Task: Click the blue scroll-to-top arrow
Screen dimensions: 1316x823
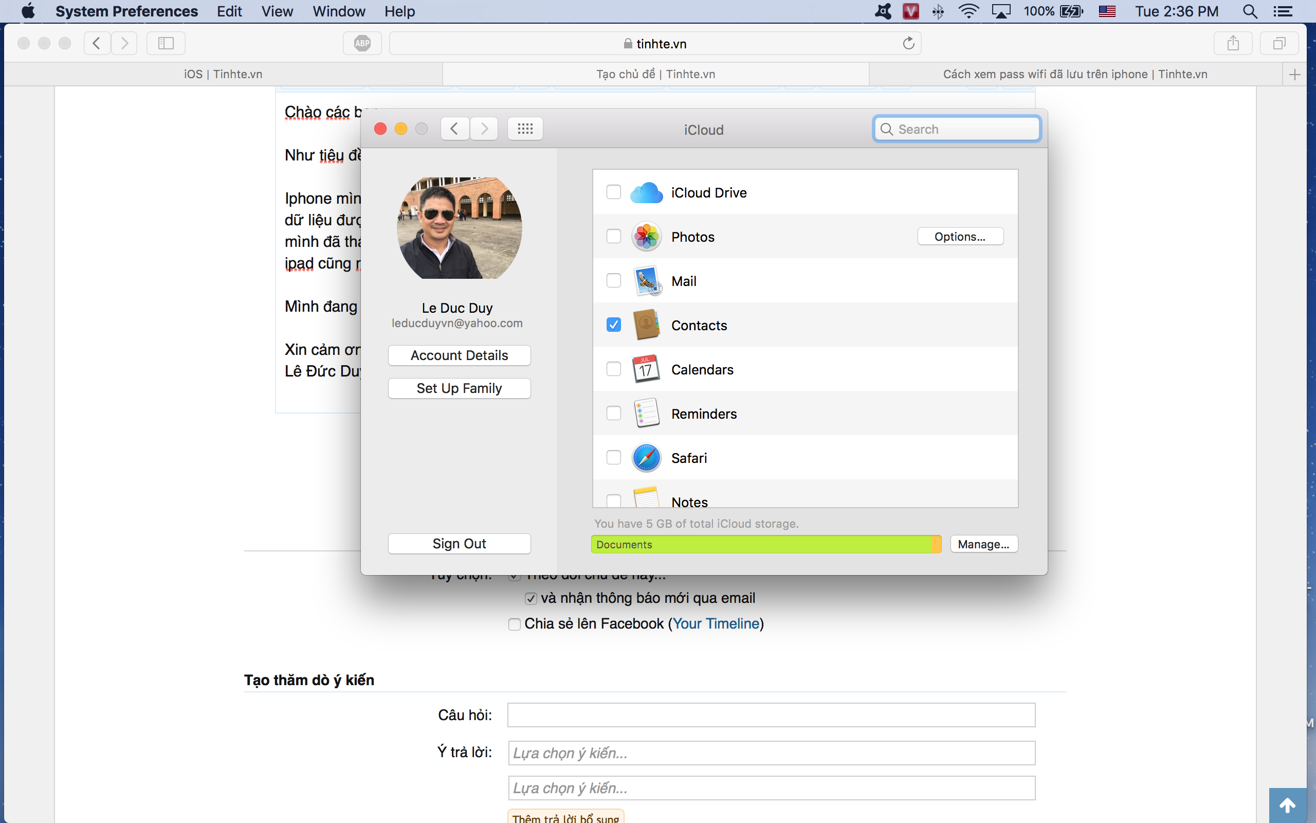Action: [x=1287, y=805]
